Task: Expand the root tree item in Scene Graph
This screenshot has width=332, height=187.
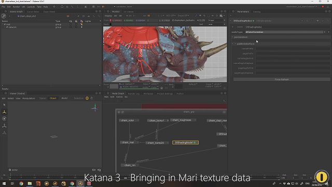Action: [3, 24]
